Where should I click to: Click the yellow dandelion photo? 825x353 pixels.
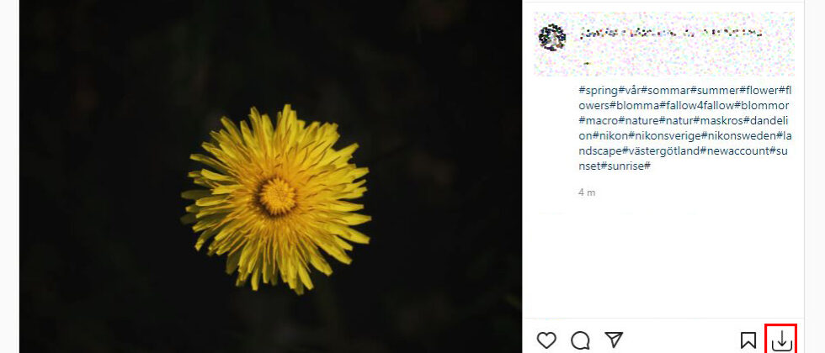[276, 197]
